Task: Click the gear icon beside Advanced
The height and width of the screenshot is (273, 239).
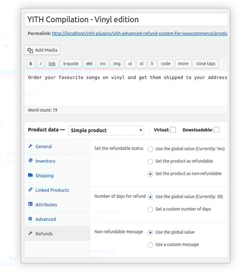Action: [x=30, y=219]
